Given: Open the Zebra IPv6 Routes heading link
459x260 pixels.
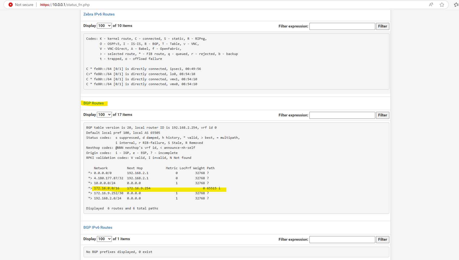Looking at the screenshot, I should (x=99, y=14).
